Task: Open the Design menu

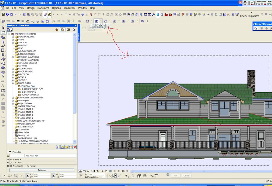Action: pyautogui.click(x=31, y=8)
